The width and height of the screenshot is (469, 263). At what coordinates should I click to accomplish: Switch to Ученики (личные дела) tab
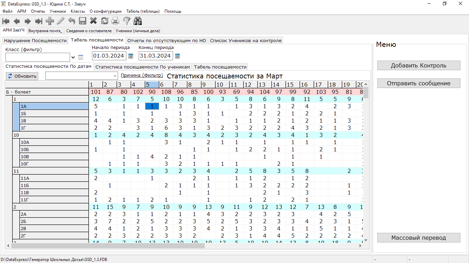click(x=138, y=31)
